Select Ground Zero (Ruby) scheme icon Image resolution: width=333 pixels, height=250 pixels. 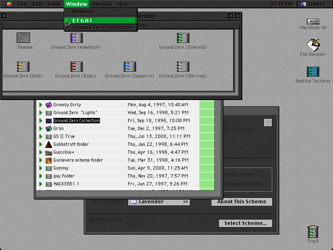77,67
